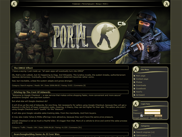Open HowTo in Site Menu
Screen dimensions: 182x137
[139, 92]
